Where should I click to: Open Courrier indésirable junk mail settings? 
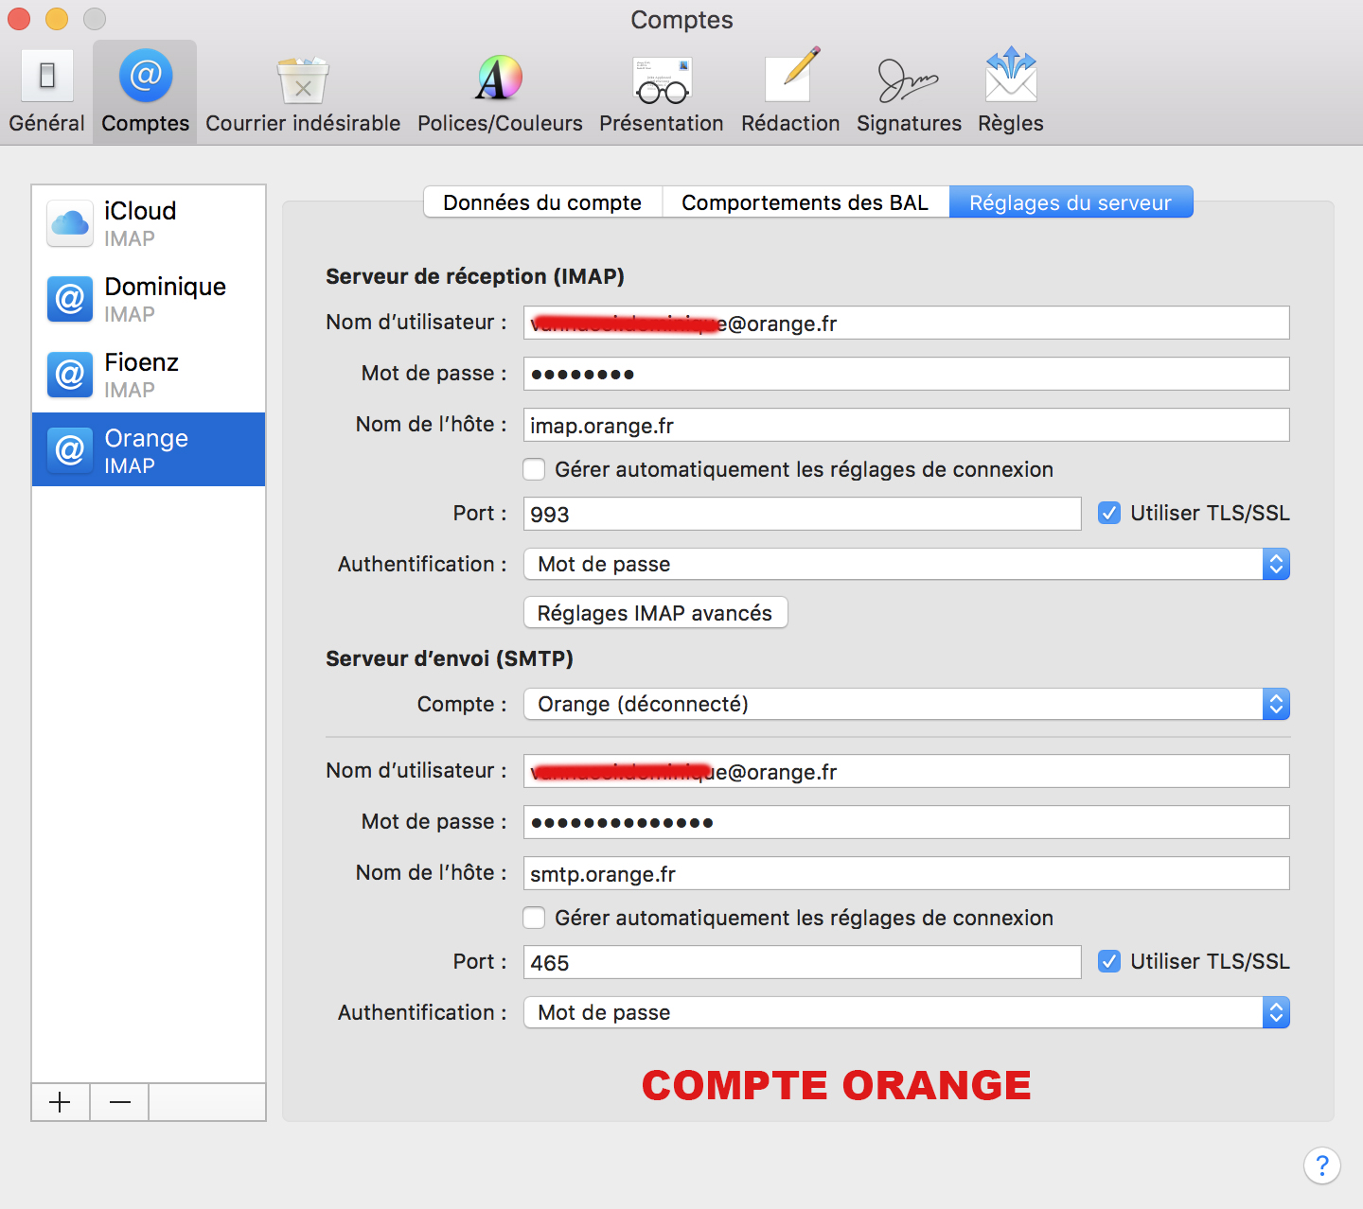(x=303, y=93)
